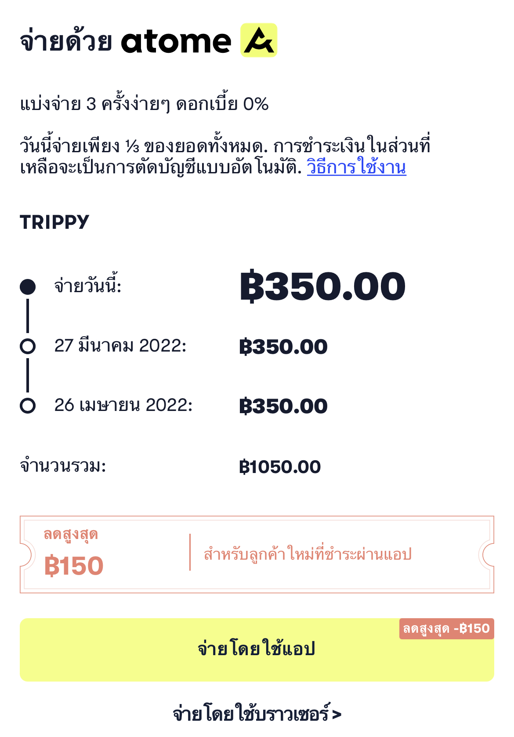Tap the yellow จ่ายโดยใช้แอป button
Viewport: 514px width, 737px height.
pos(257,650)
